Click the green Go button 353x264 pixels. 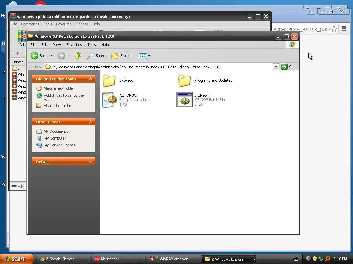pos(288,67)
